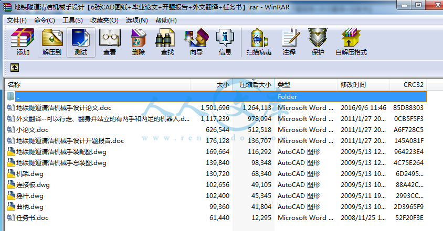Click the icon of 任务书.doc

10,217
